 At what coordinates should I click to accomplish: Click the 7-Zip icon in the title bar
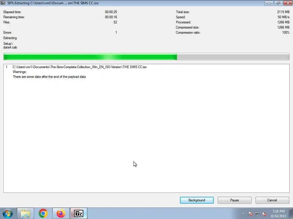pyautogui.click(x=3, y=3)
